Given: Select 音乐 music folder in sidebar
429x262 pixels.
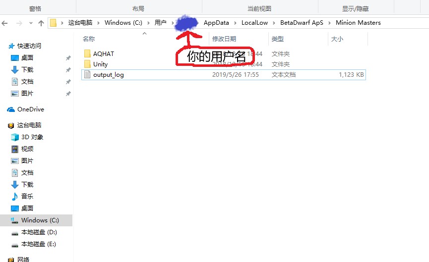Looking at the screenshot, I should click(x=27, y=196).
